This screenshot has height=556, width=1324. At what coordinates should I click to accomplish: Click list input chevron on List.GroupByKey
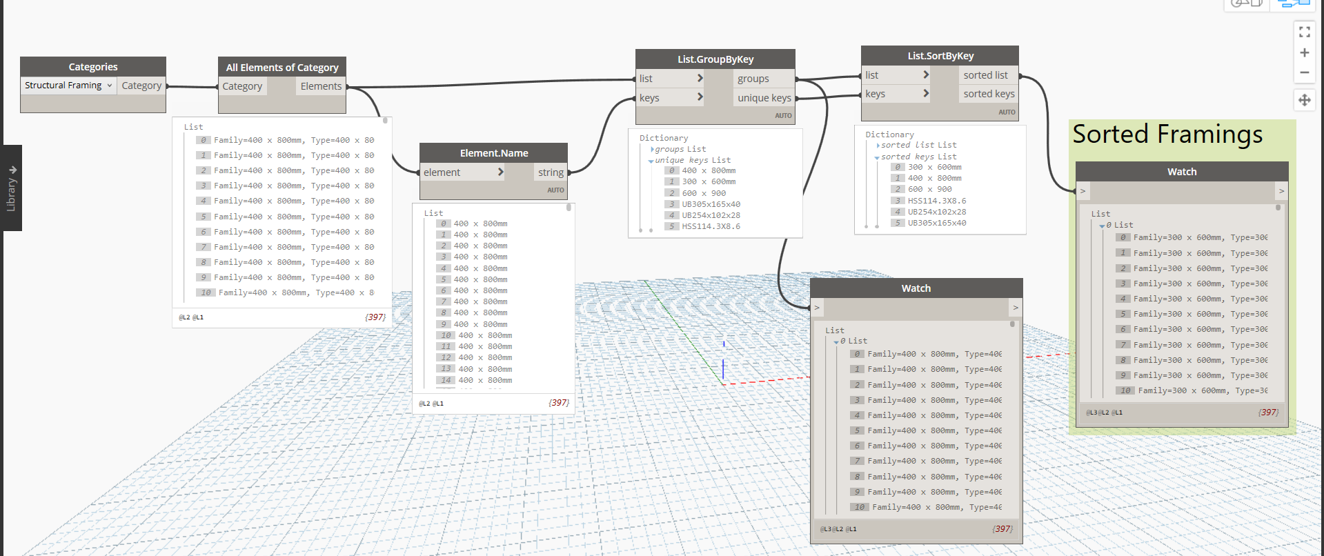tap(700, 78)
